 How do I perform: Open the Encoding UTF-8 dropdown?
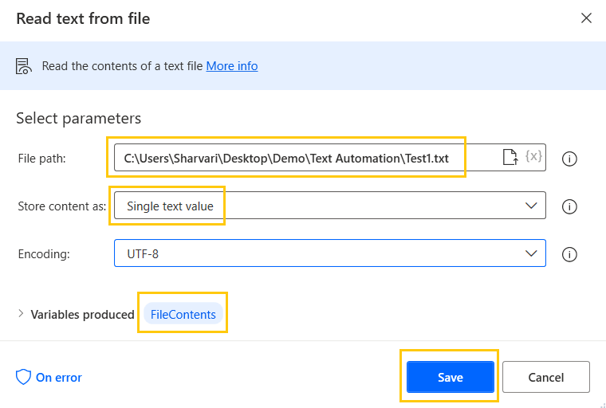(x=329, y=253)
